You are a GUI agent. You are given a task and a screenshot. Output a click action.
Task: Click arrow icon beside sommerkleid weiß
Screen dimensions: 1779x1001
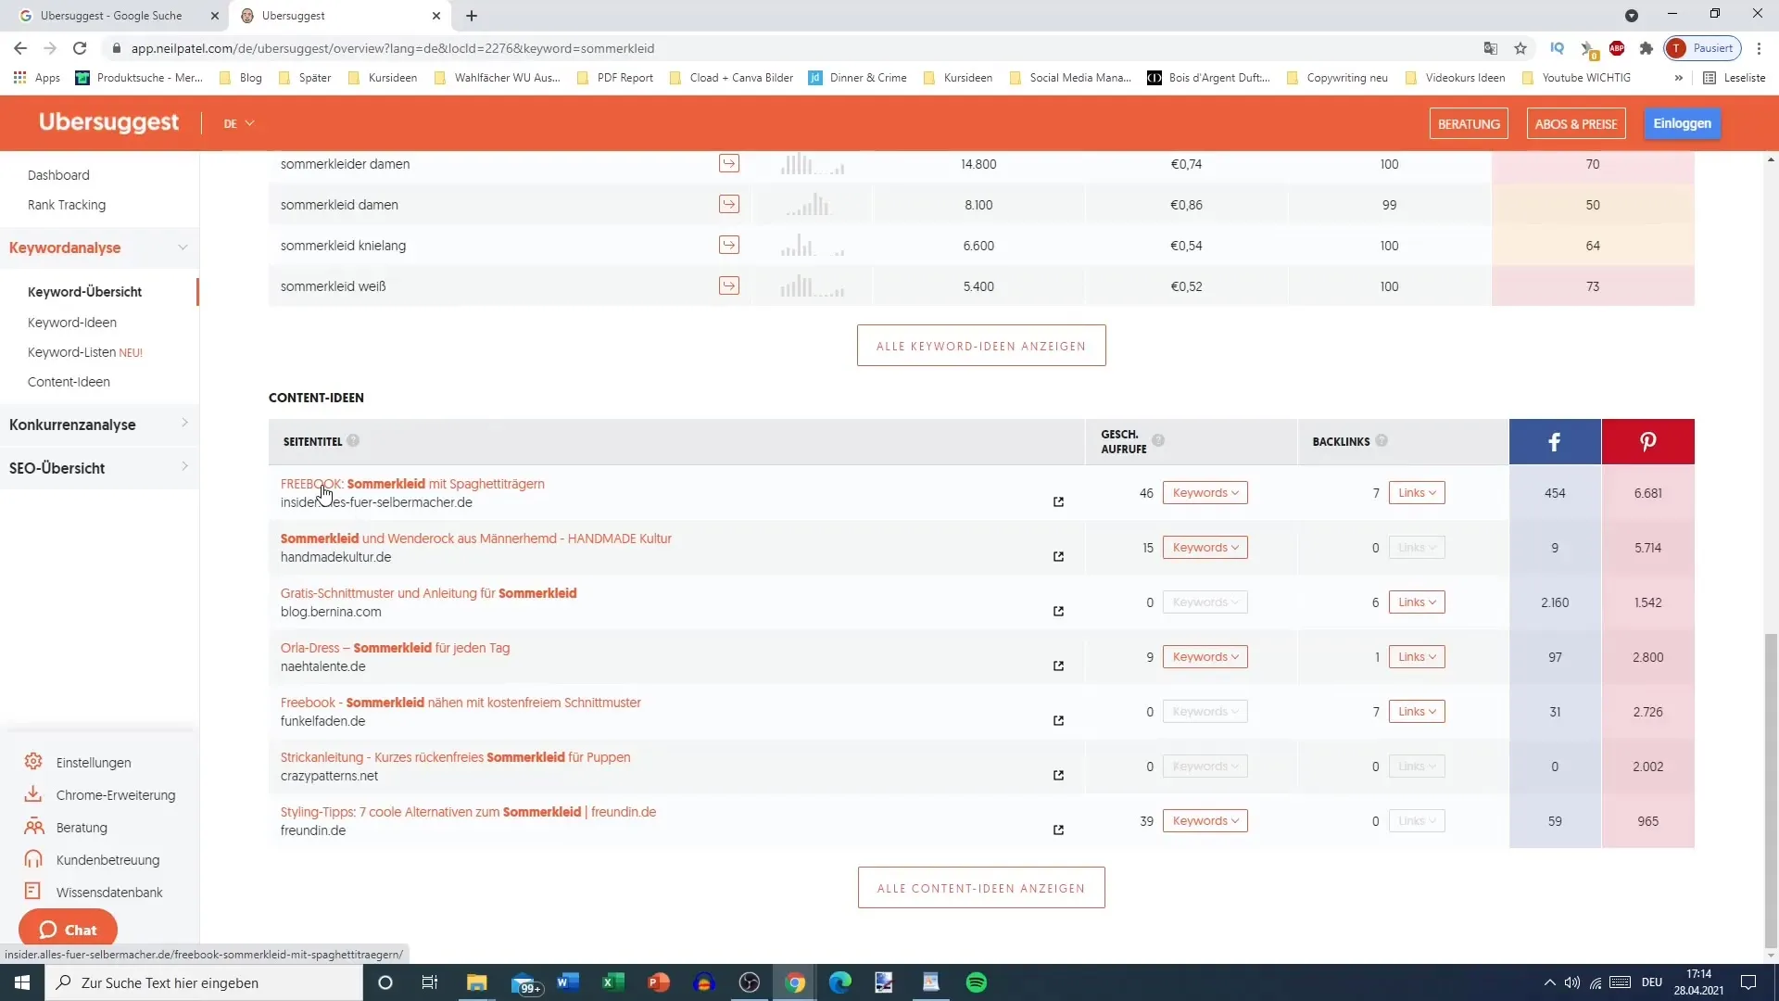point(729,286)
